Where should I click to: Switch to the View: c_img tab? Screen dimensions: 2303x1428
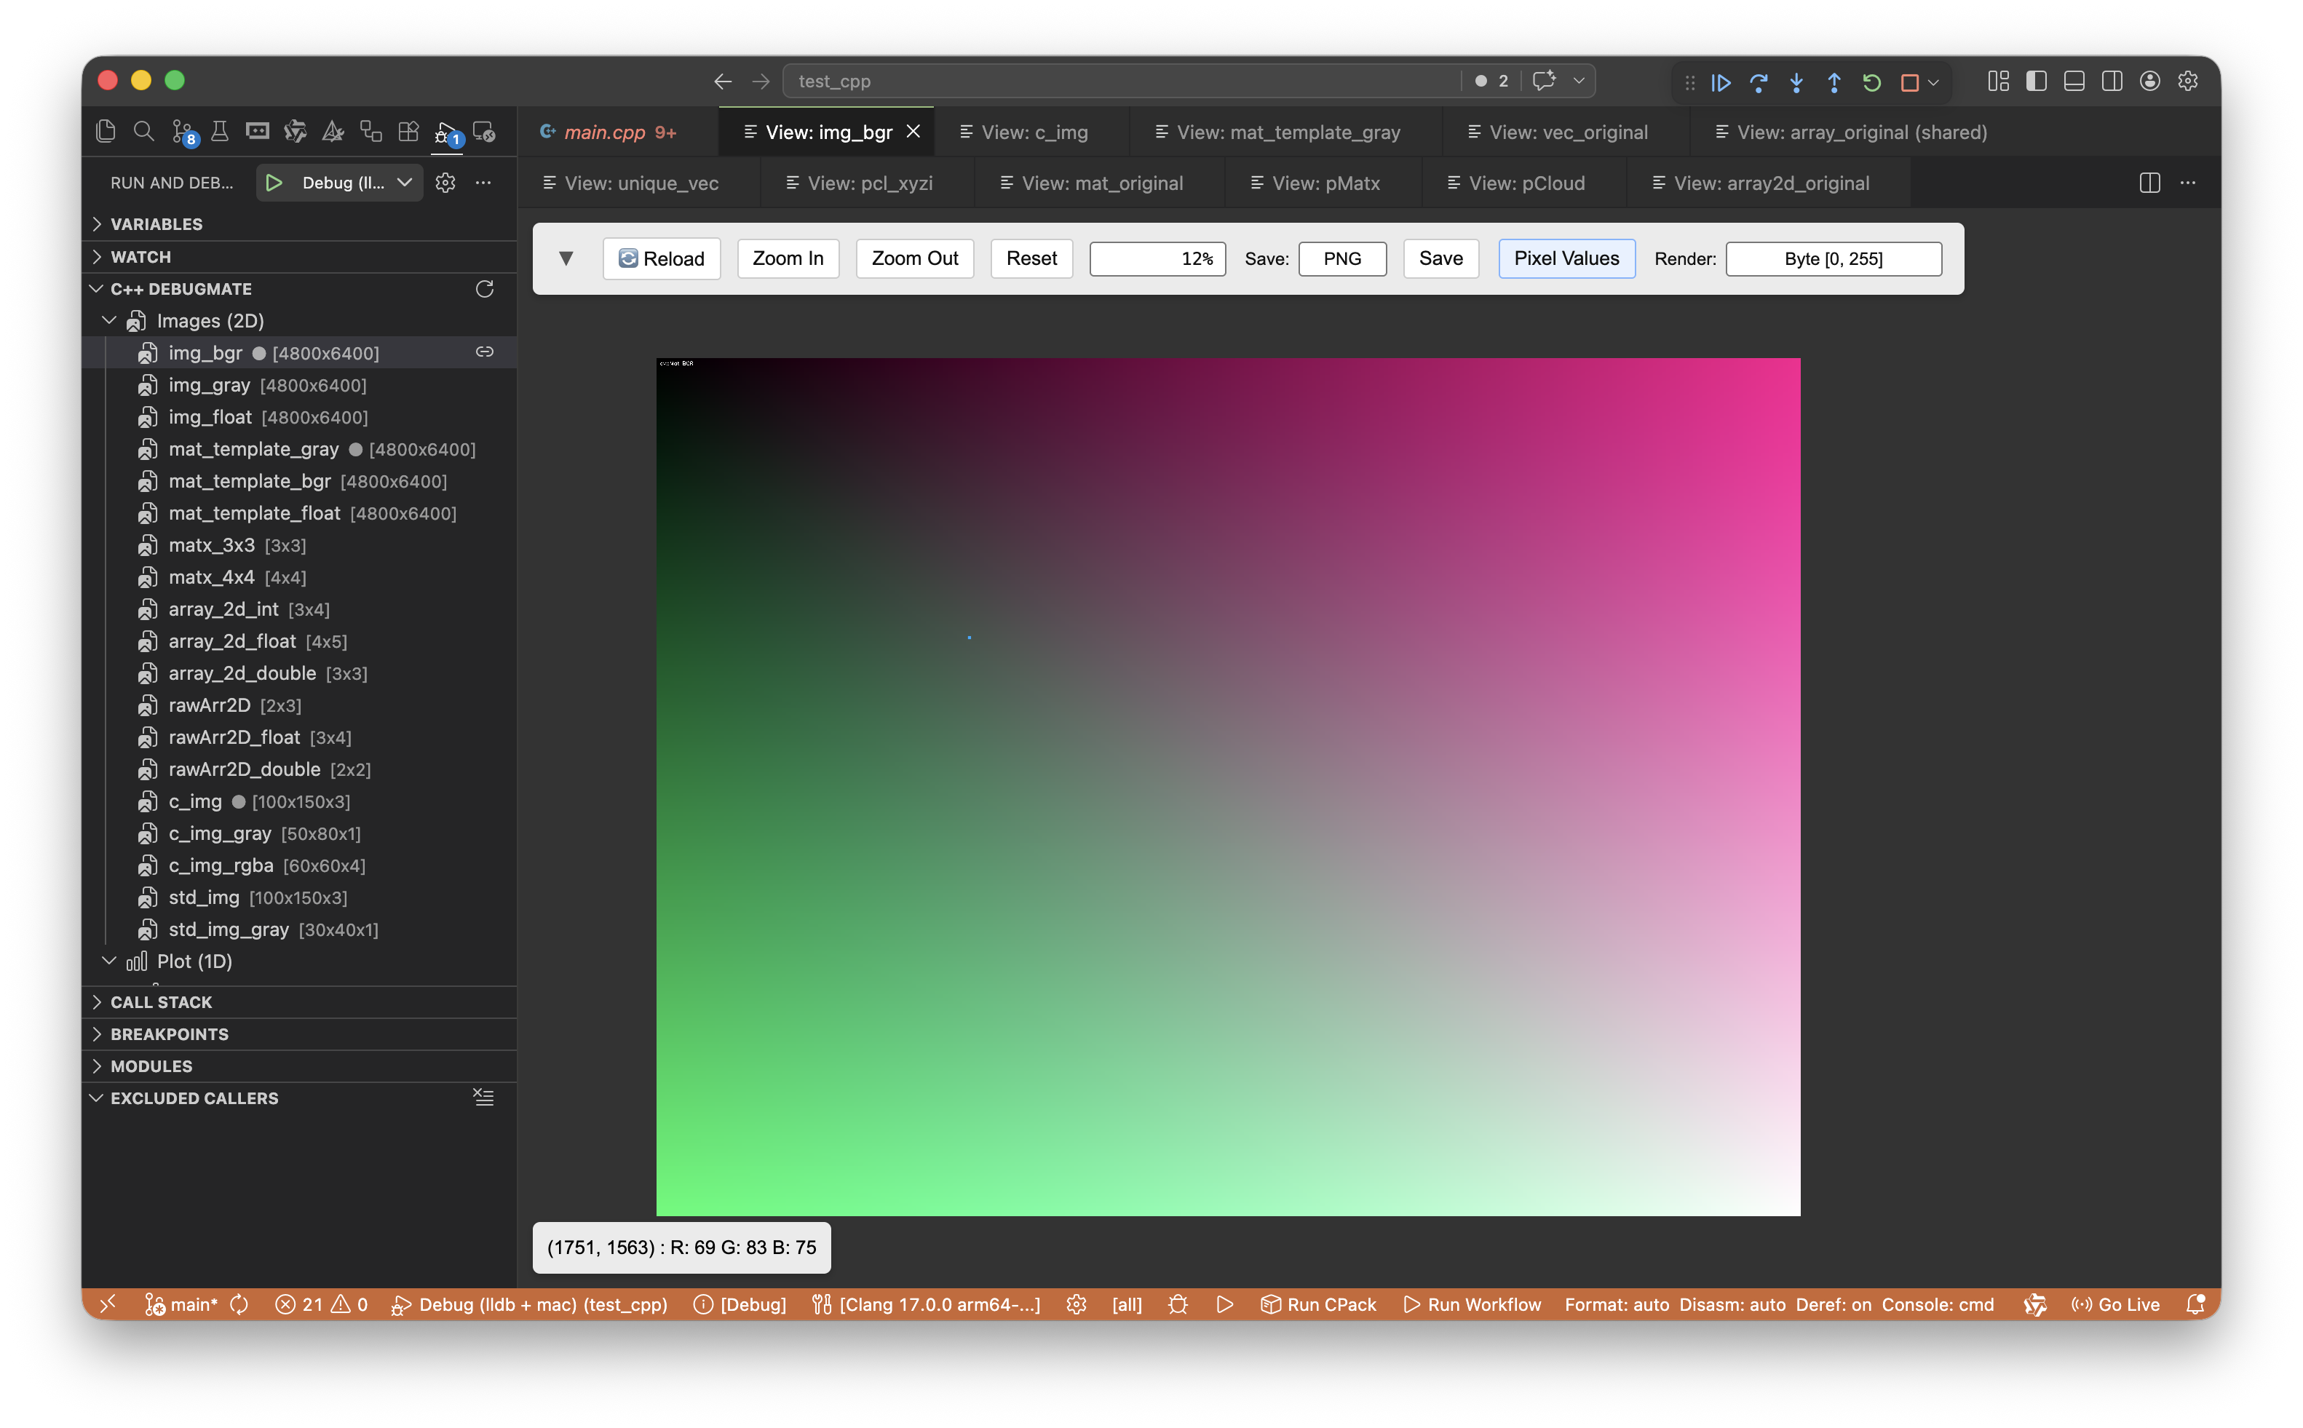click(1033, 132)
